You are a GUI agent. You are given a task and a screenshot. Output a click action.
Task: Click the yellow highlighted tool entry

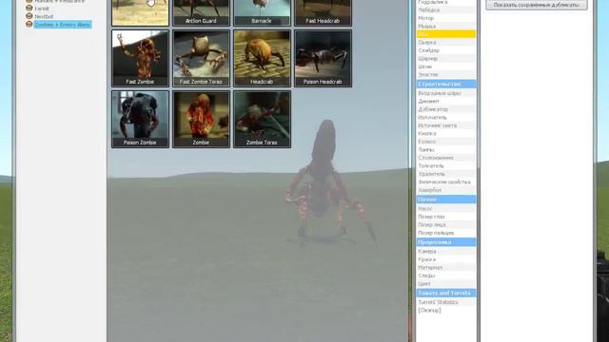click(446, 34)
